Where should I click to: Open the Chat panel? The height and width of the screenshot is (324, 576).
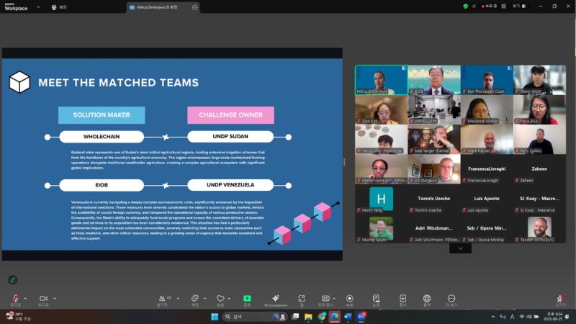pyautogui.click(x=194, y=300)
